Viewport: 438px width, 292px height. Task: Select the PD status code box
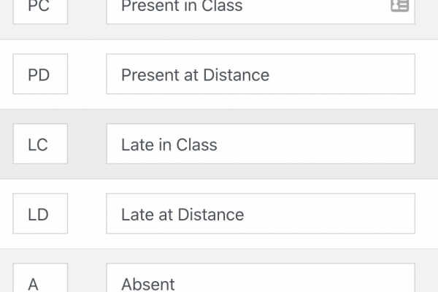(x=40, y=74)
